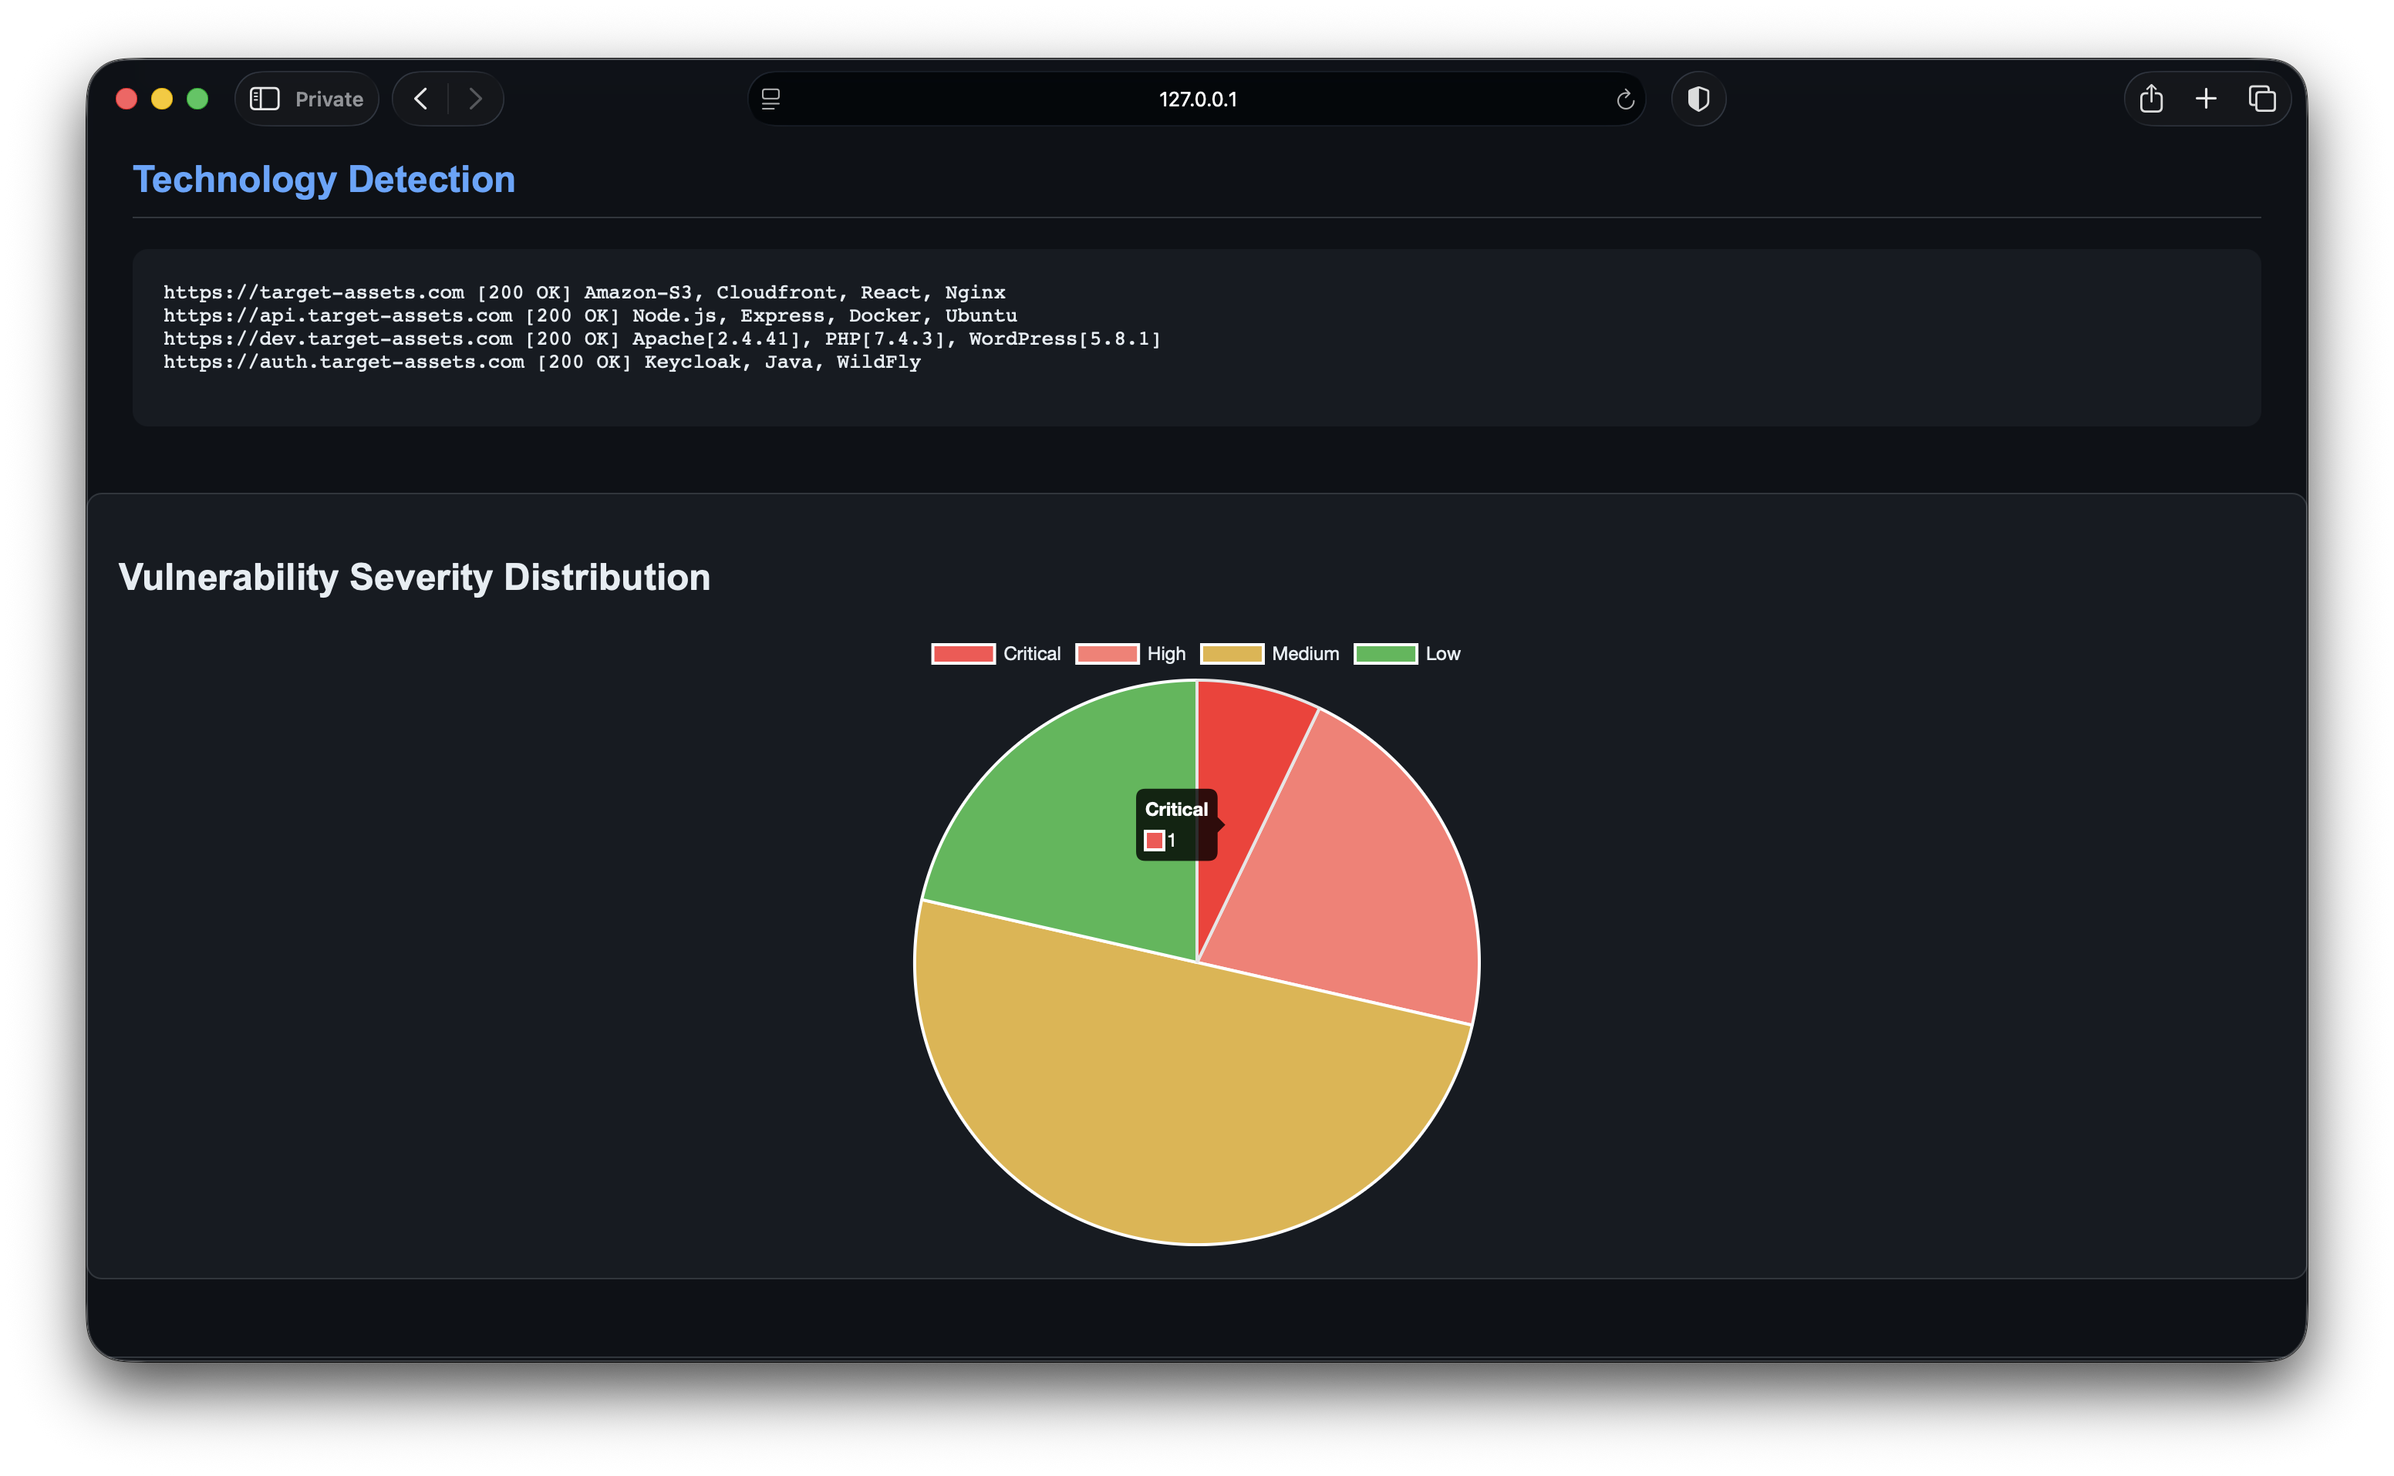
Task: Click the Share icon
Action: (x=2151, y=99)
